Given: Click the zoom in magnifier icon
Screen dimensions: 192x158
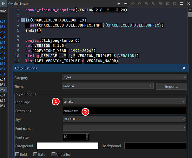Looking at the screenshot, I should pos(147,4).
